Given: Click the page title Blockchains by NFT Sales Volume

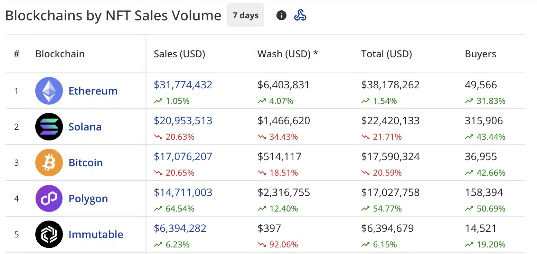Looking at the screenshot, I should [113, 16].
